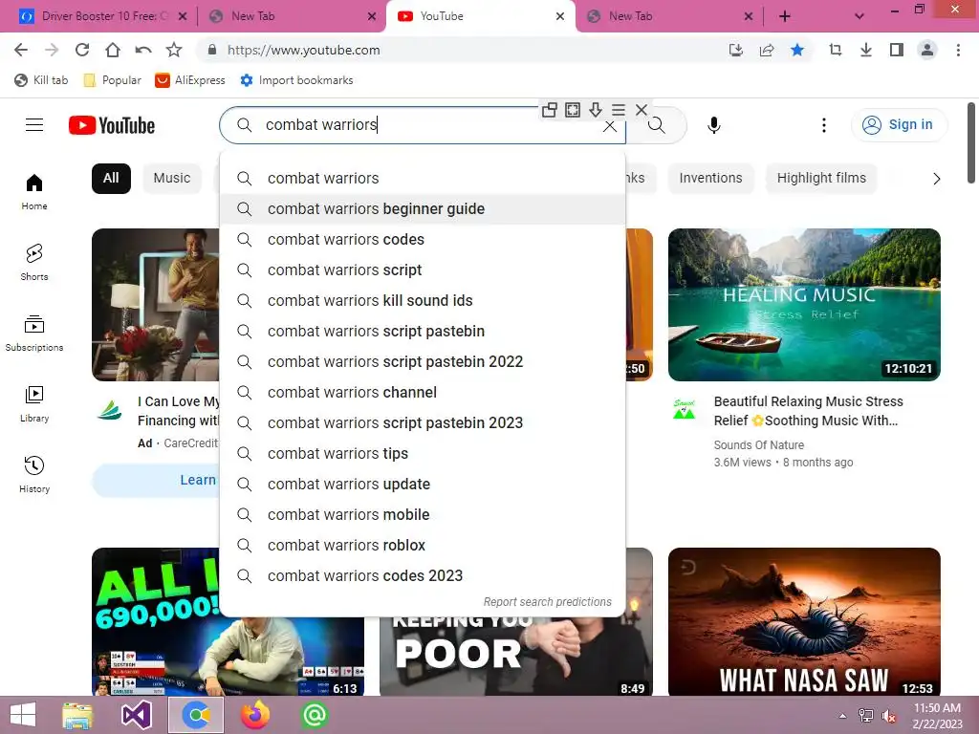Image resolution: width=979 pixels, height=734 pixels.
Task: Choose suggestion combat warriors kill sound ids
Action: point(423,300)
